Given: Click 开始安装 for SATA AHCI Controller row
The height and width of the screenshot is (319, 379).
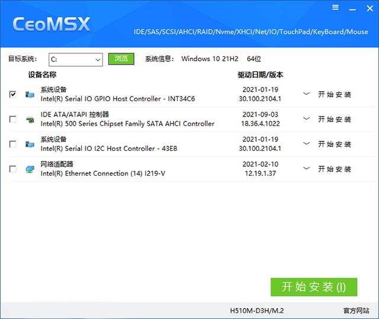Looking at the screenshot, I should pos(335,119).
